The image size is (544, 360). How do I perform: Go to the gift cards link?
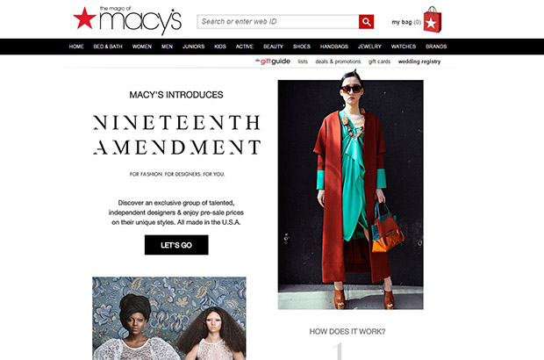coord(379,61)
